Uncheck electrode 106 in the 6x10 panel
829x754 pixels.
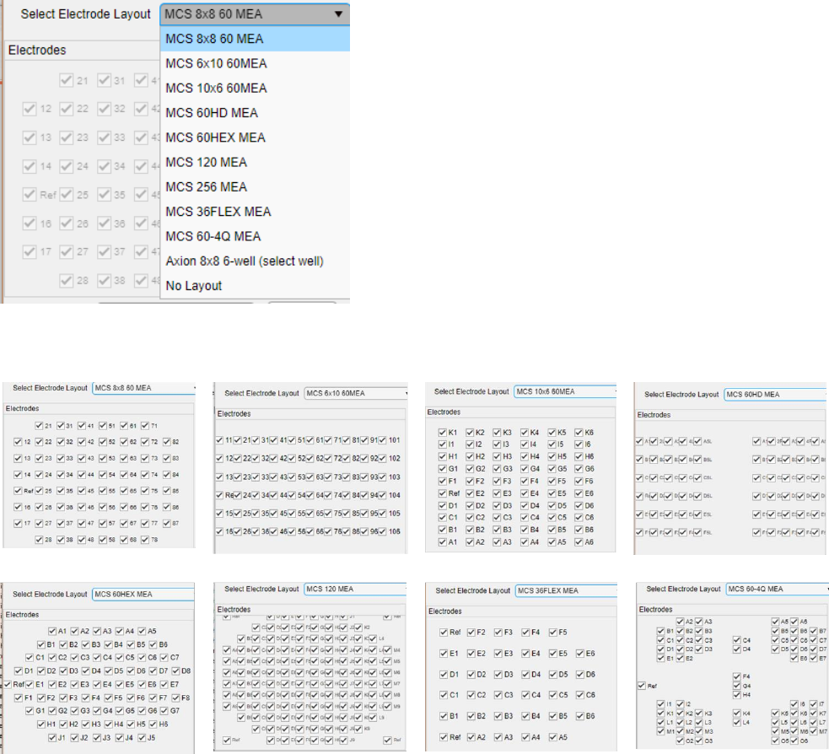pos(382,531)
